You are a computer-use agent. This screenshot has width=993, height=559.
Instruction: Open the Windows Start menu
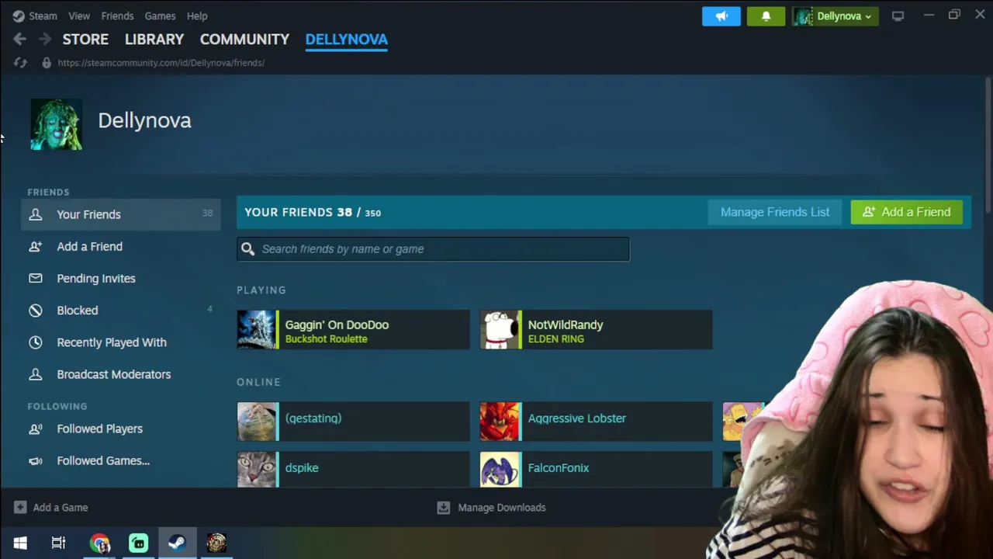pos(20,543)
